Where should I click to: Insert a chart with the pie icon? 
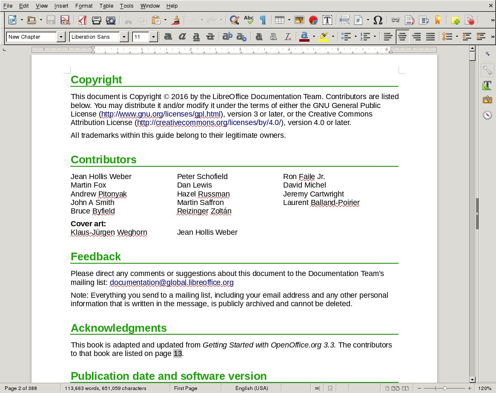pos(313,20)
